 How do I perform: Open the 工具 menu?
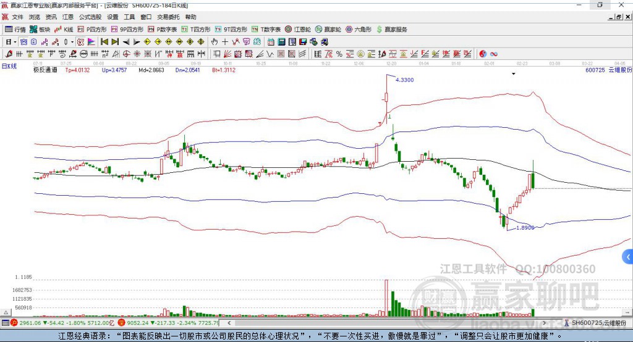click(129, 17)
